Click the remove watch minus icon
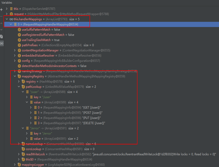Viewport: 219px width, 167px height. point(1,16)
